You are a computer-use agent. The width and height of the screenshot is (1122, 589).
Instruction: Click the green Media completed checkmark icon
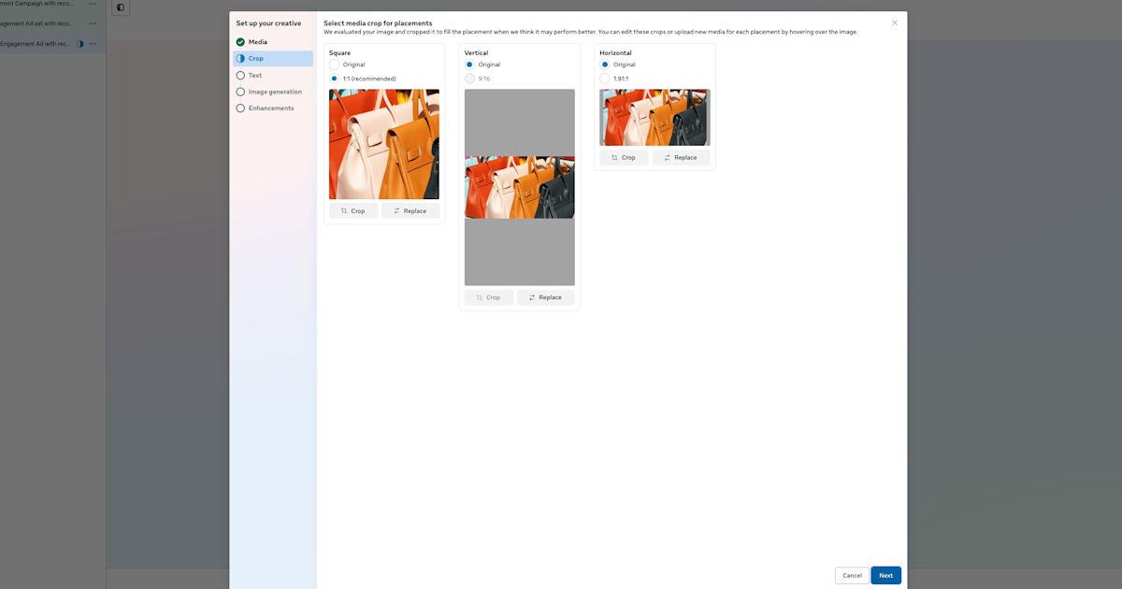(x=240, y=42)
